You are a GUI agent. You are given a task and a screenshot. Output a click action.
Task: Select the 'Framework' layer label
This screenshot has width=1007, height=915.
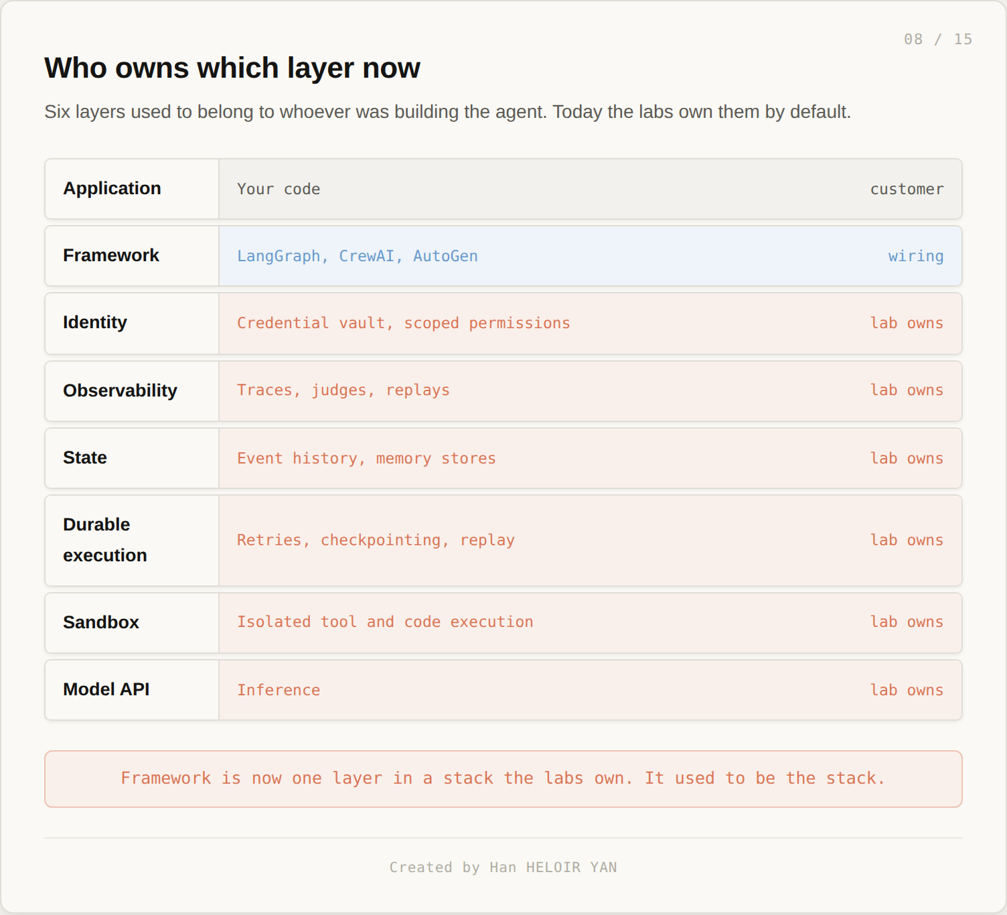(111, 255)
